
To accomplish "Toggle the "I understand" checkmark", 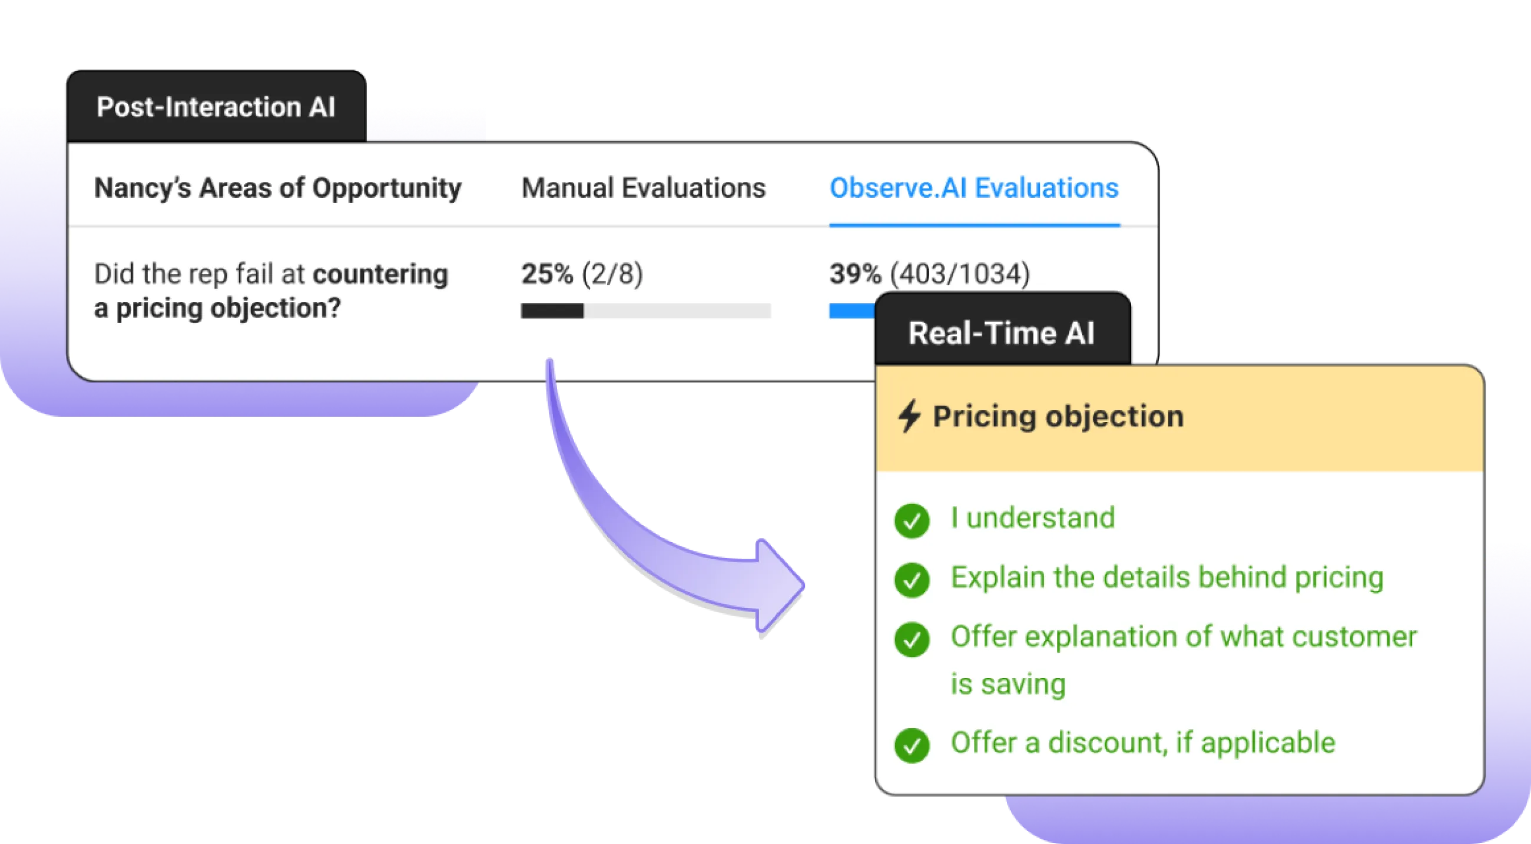I will click(x=912, y=521).
